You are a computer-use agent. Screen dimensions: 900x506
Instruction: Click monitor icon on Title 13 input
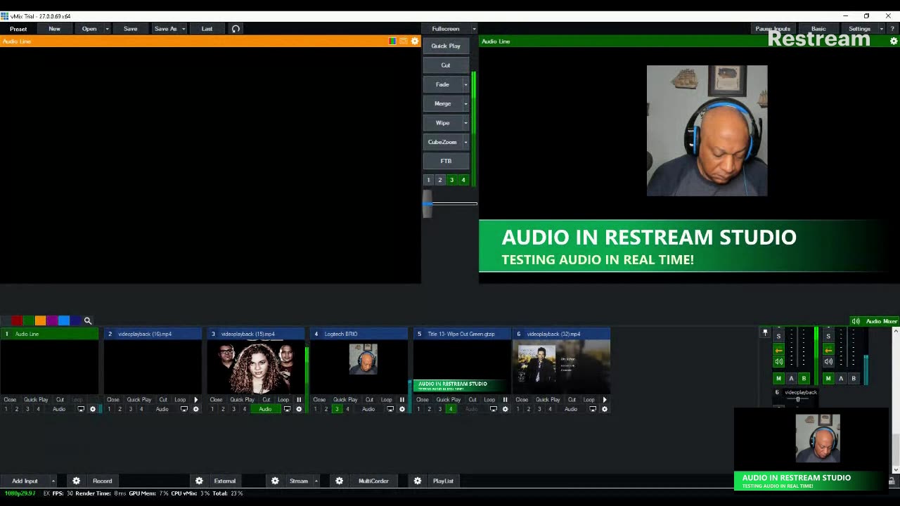click(494, 409)
